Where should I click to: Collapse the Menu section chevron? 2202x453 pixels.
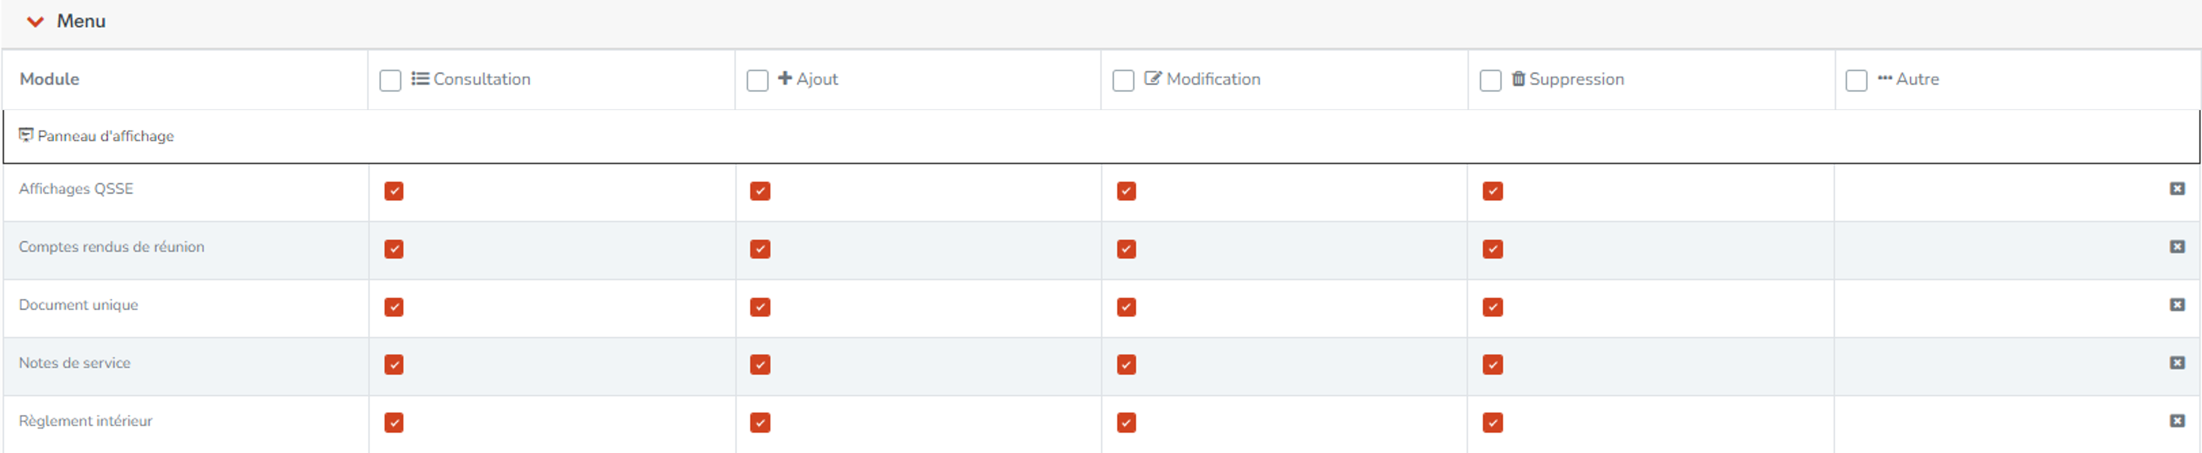35,21
